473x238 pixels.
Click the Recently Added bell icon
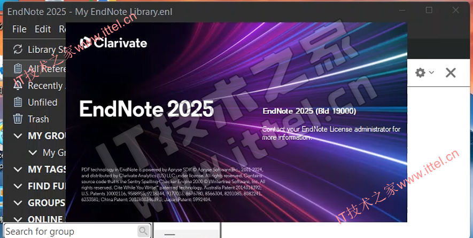[x=18, y=85]
